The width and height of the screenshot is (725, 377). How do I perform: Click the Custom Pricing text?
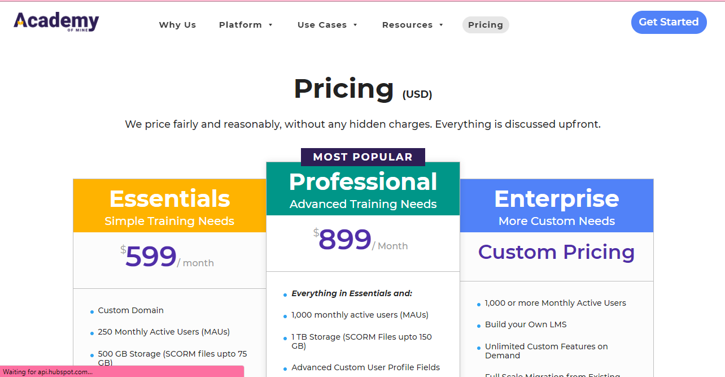(x=557, y=252)
